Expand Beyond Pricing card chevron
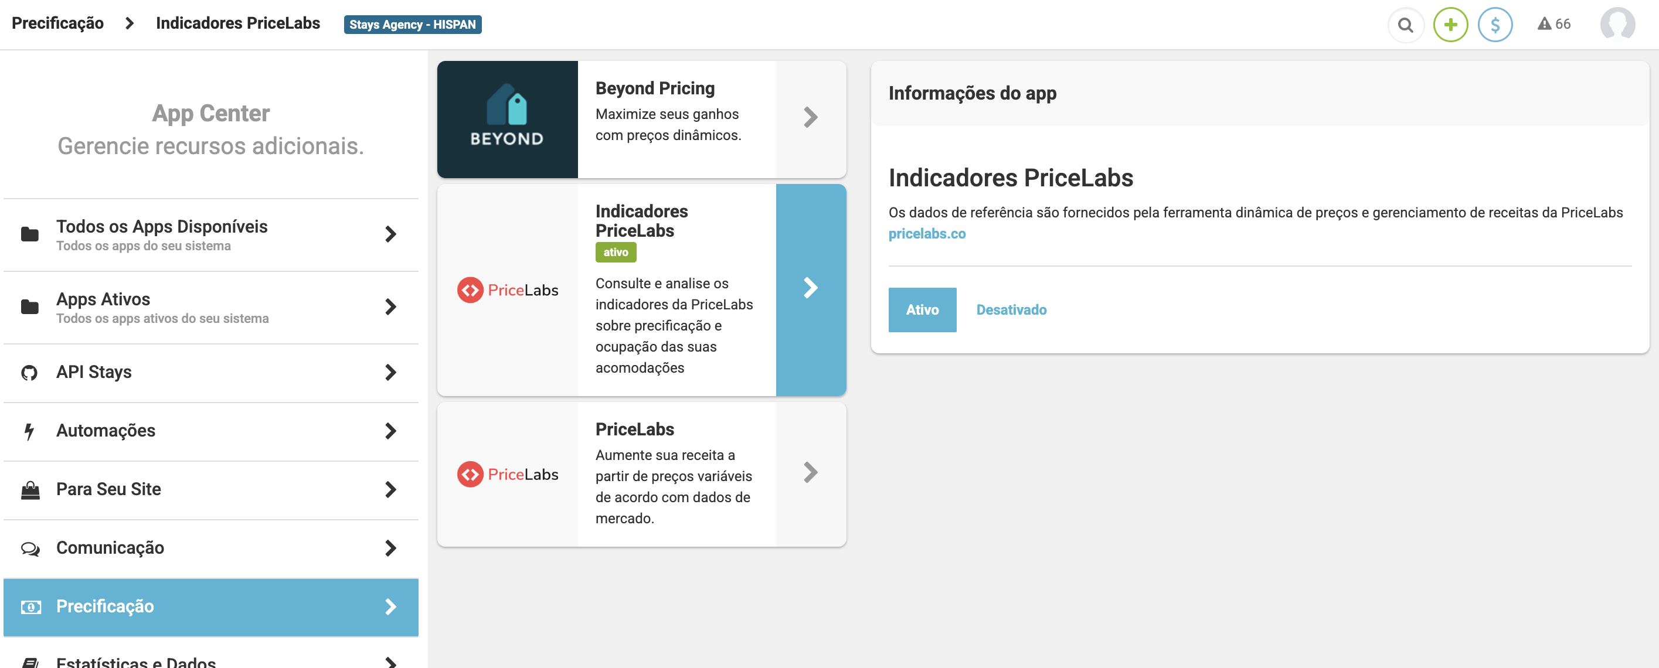Screen dimensions: 1659x668 810,118
